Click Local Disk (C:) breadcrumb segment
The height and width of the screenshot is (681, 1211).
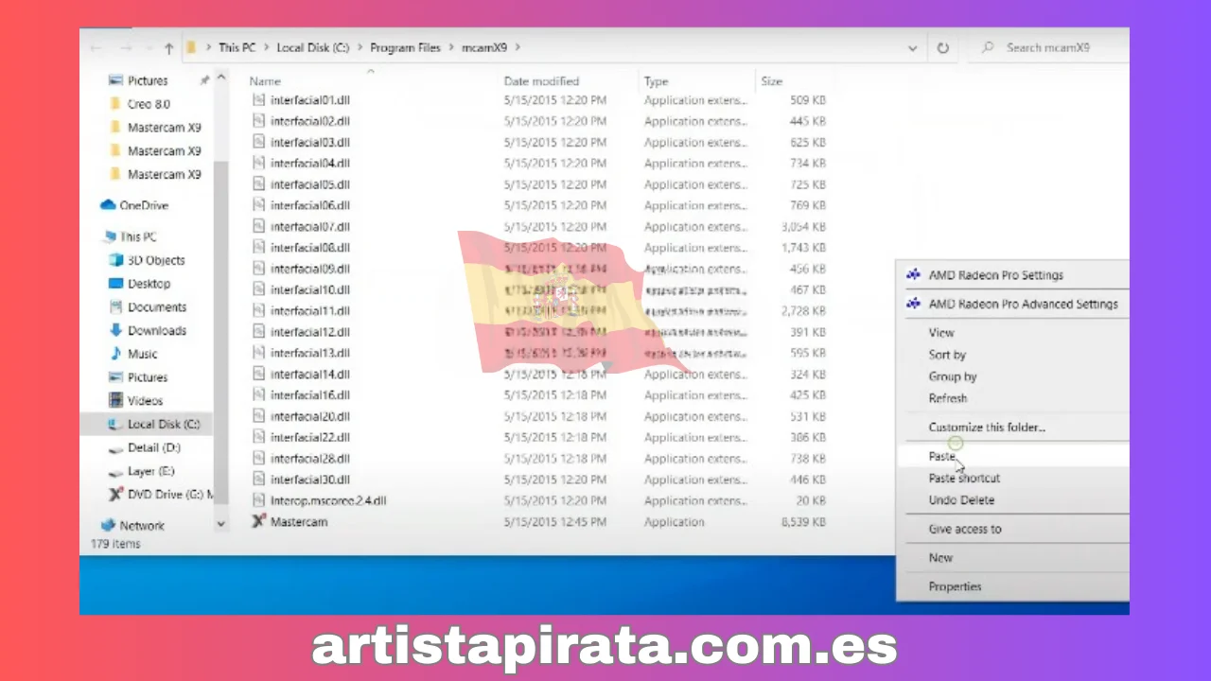313,47
